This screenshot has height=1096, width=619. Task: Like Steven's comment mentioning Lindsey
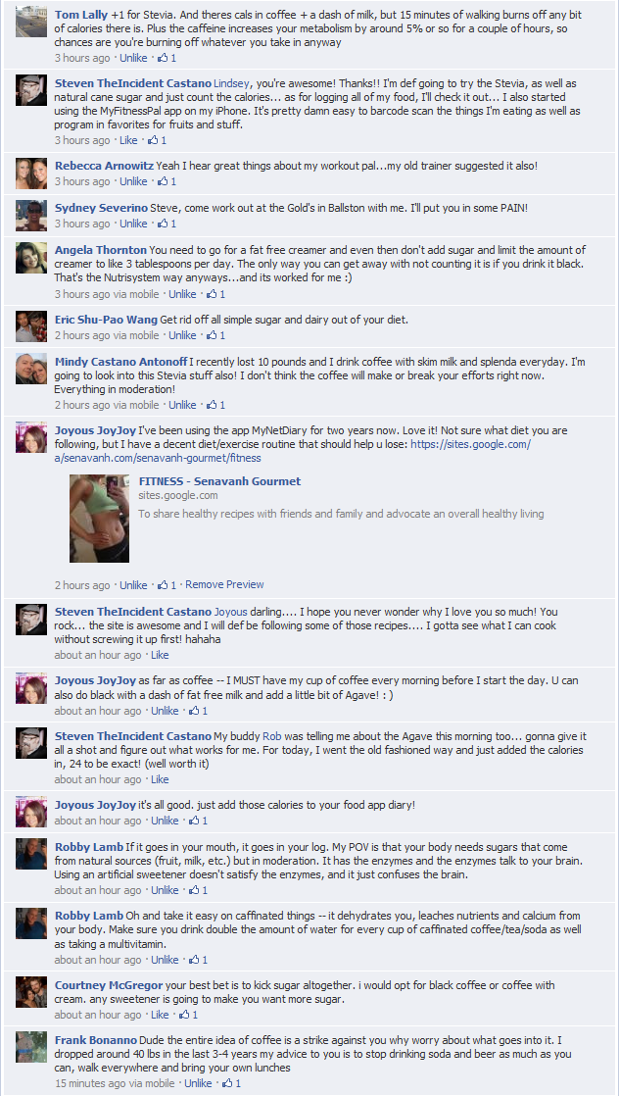pos(128,140)
